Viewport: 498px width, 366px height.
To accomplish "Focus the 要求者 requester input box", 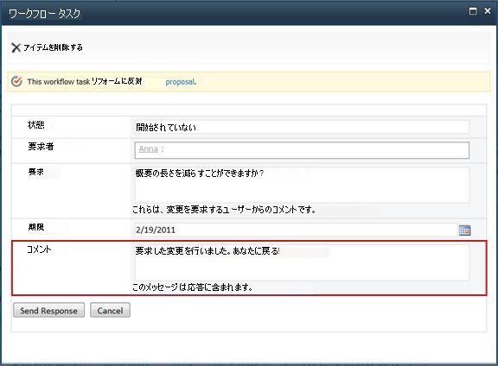I will (x=302, y=150).
